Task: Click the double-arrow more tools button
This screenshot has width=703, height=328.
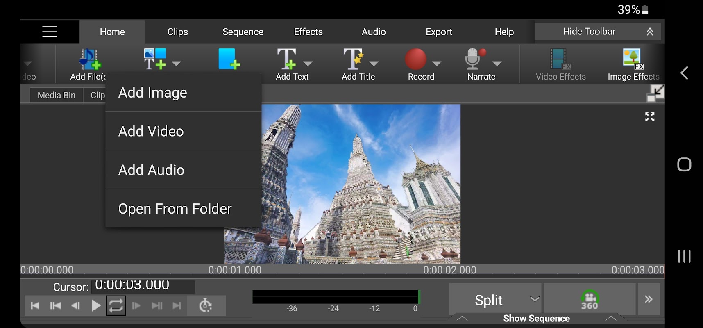Action: pos(649,299)
